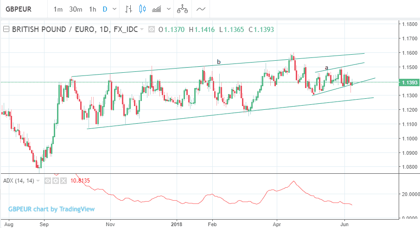This screenshot has height=228, width=420.
Task: Hide the ADX indicator with eye icon
Action: pos(48,181)
